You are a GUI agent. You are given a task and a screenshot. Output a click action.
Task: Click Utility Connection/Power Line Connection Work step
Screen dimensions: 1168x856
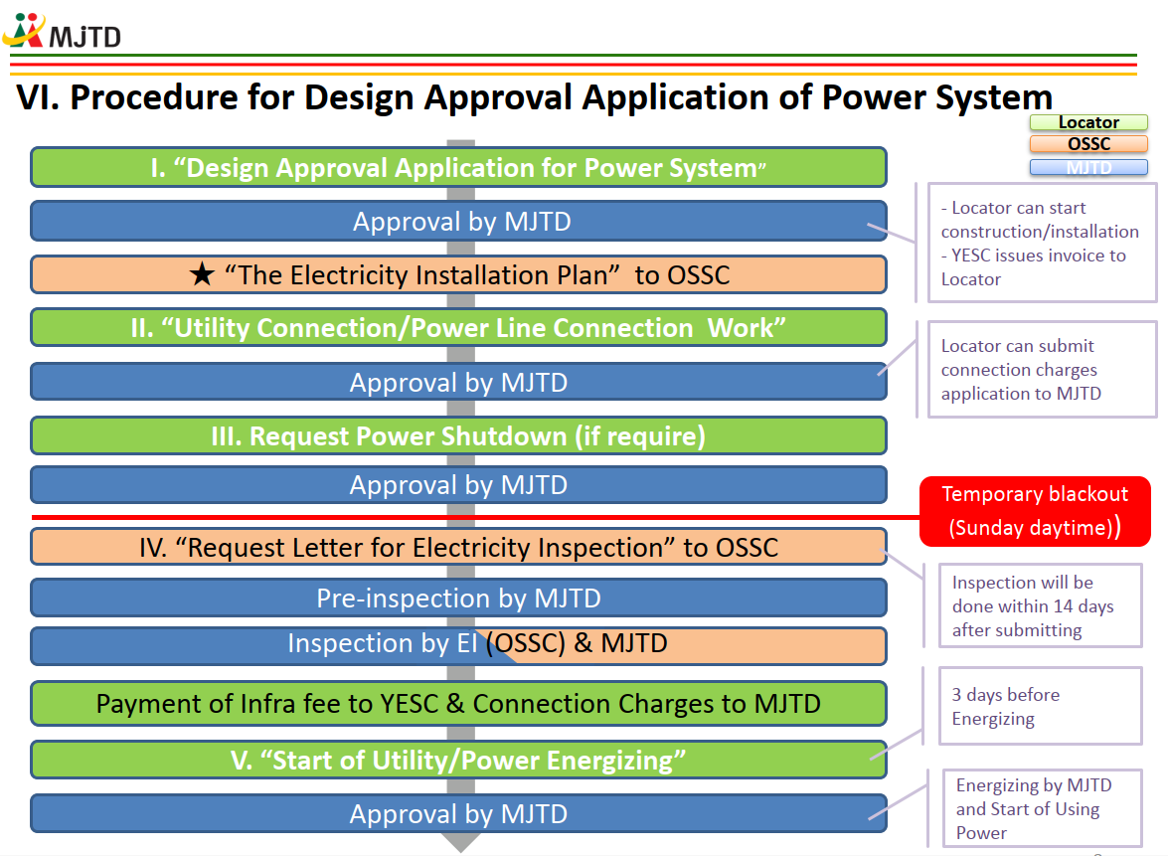(458, 328)
